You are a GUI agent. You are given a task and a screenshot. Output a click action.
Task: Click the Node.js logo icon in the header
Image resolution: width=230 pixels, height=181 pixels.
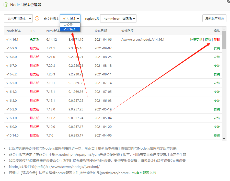(x=5, y=5)
